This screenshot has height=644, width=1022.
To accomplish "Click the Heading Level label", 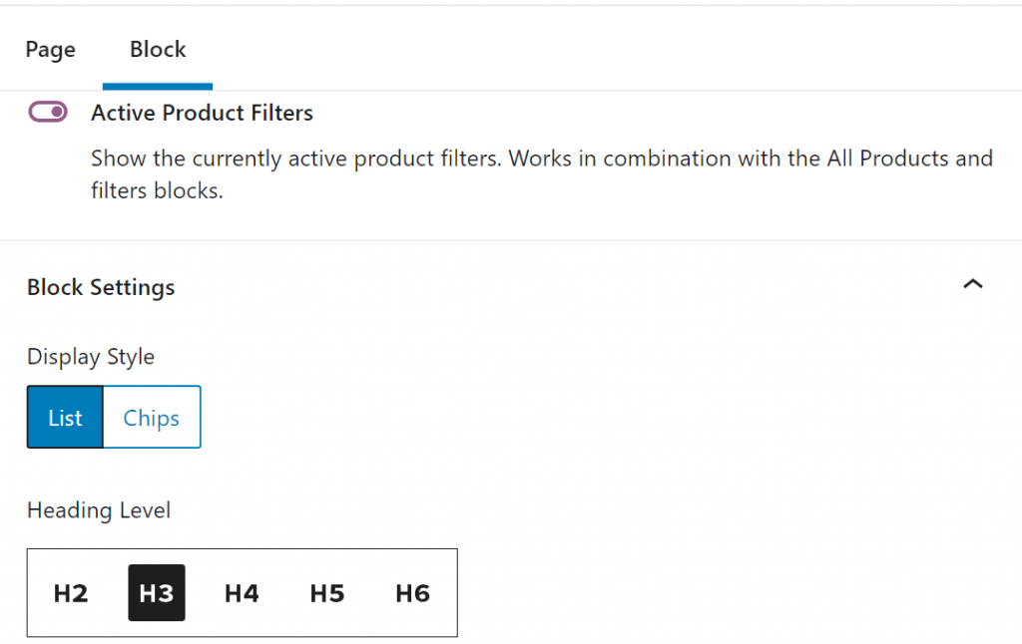I will coord(98,510).
